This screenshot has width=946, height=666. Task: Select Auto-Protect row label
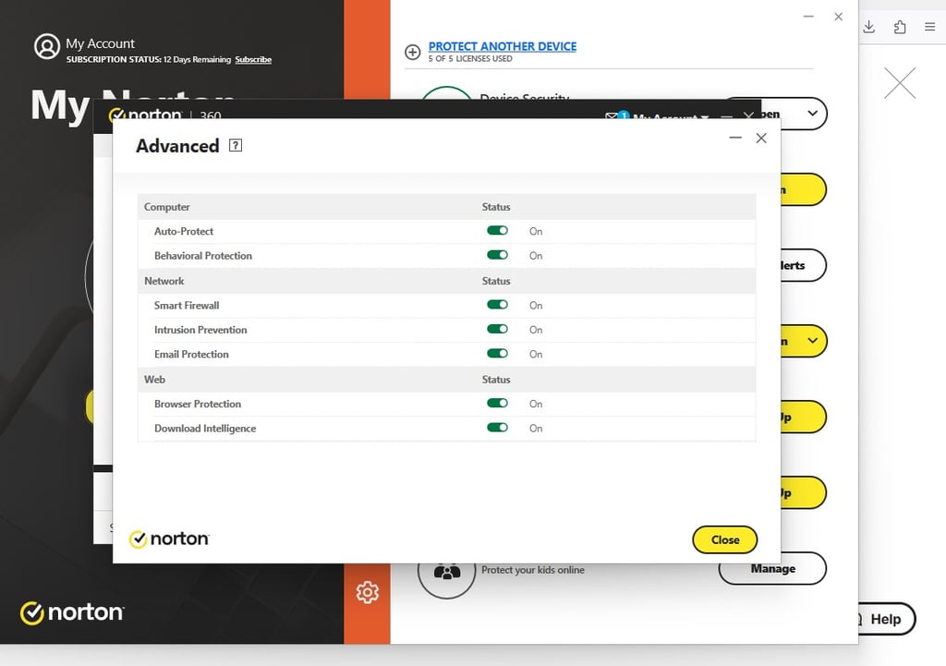click(x=184, y=231)
